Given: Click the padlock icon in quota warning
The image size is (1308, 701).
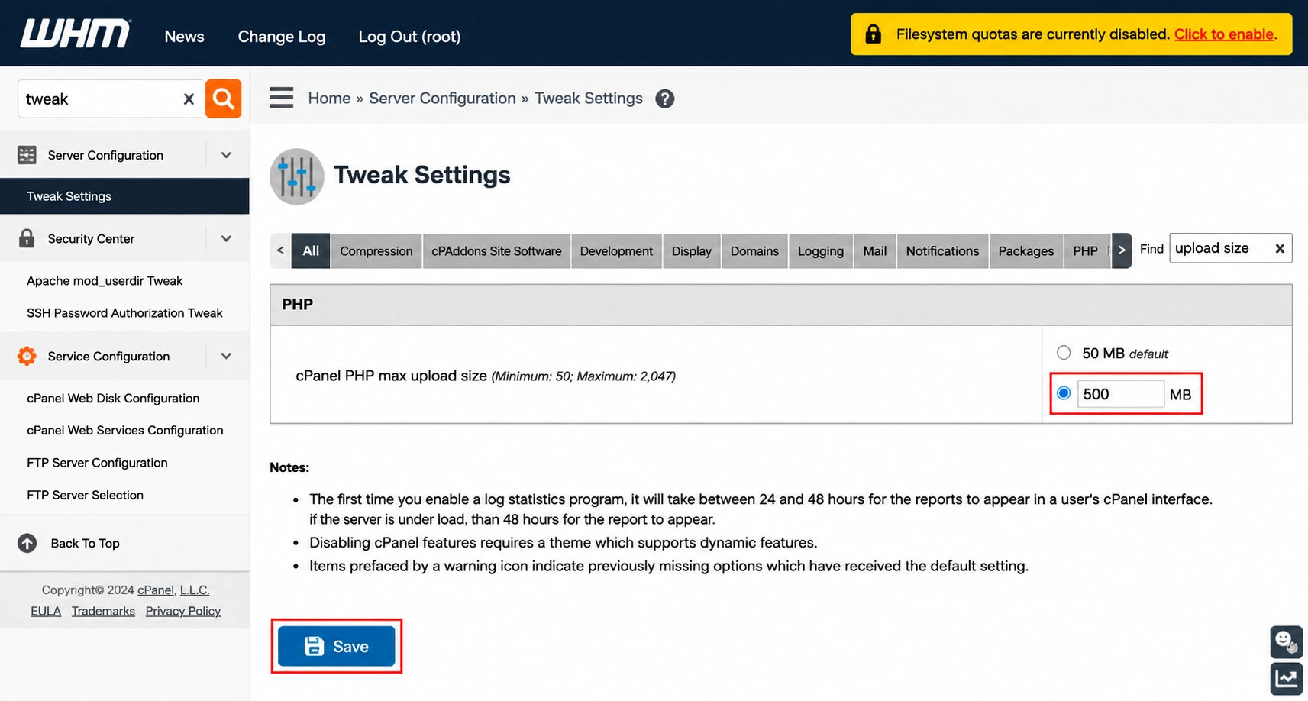Looking at the screenshot, I should (x=873, y=34).
